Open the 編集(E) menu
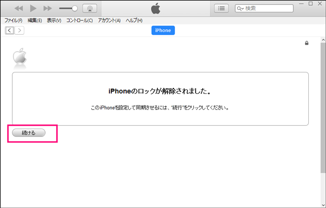The width and height of the screenshot is (326, 208). (35, 20)
